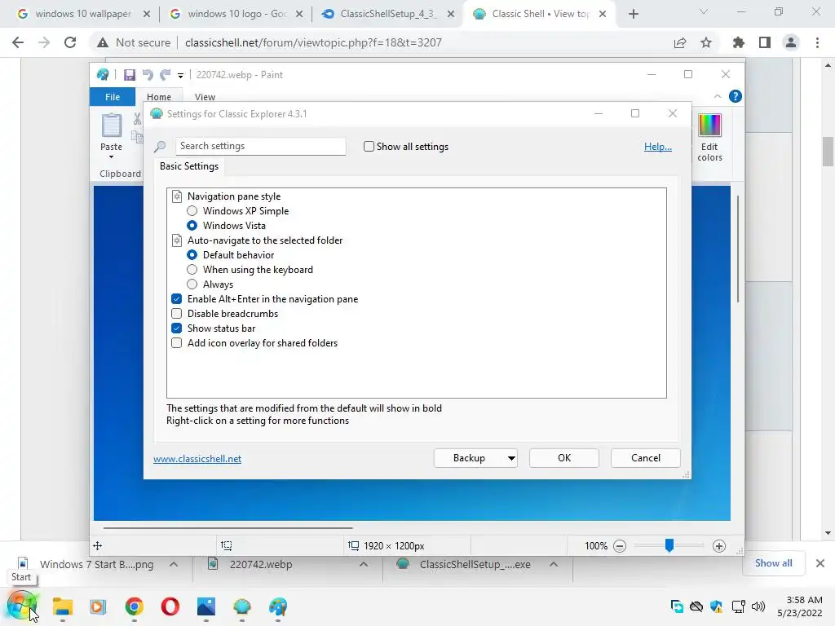Open options chevron for Windows 7 Start download
The height and width of the screenshot is (626, 835).
point(174,564)
